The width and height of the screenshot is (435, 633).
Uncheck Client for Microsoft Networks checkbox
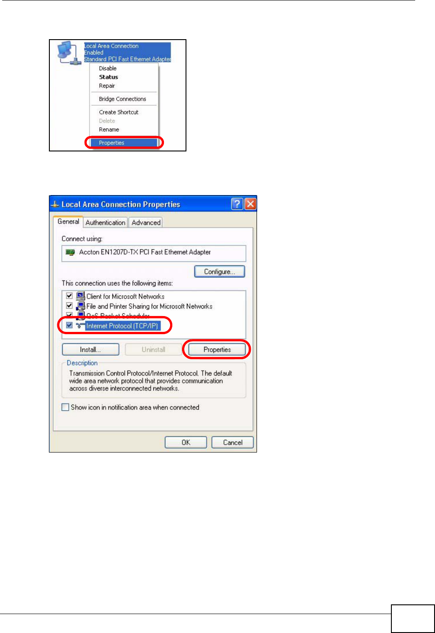[69, 296]
